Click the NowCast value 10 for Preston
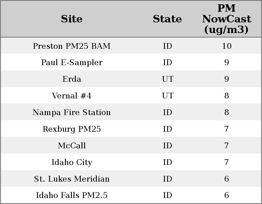 (226, 46)
